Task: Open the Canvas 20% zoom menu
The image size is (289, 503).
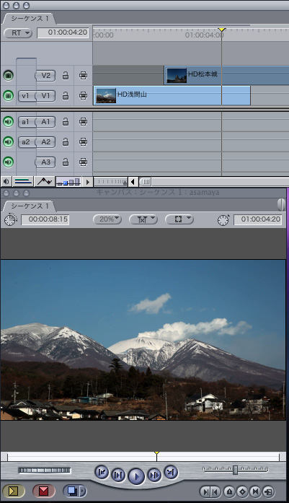Action: 107,219
